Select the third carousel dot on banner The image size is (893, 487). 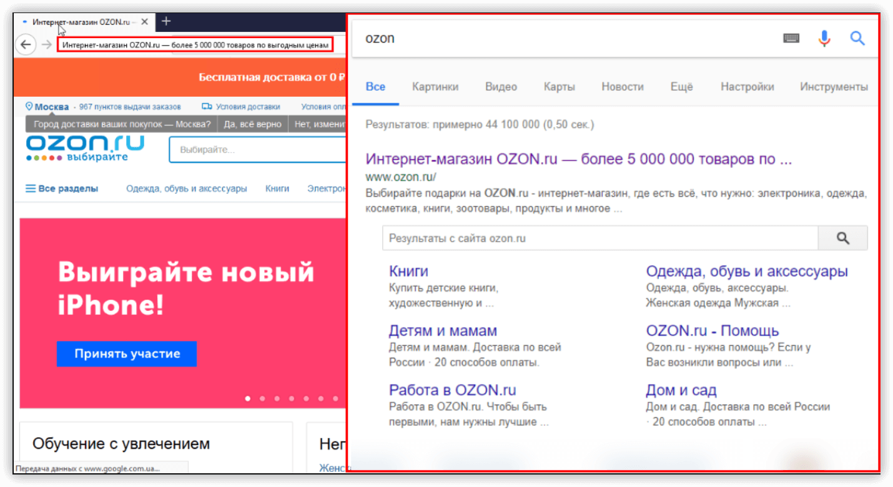(x=277, y=398)
